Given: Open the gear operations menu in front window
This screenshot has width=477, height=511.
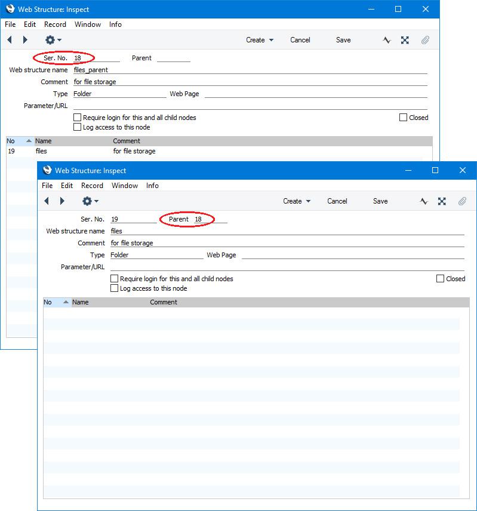Looking at the screenshot, I should [x=90, y=201].
